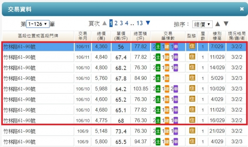Click the 住 type icon in the 4,775 row
248x147 pixels.
click(x=192, y=120)
